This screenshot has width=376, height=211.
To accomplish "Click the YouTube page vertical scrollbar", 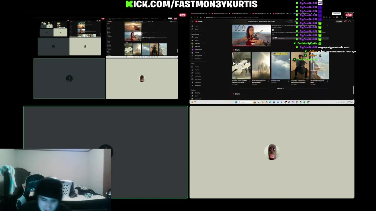I will 354,90.
